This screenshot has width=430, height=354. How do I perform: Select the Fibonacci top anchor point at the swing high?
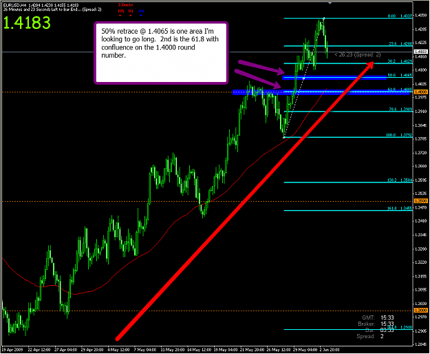click(324, 19)
